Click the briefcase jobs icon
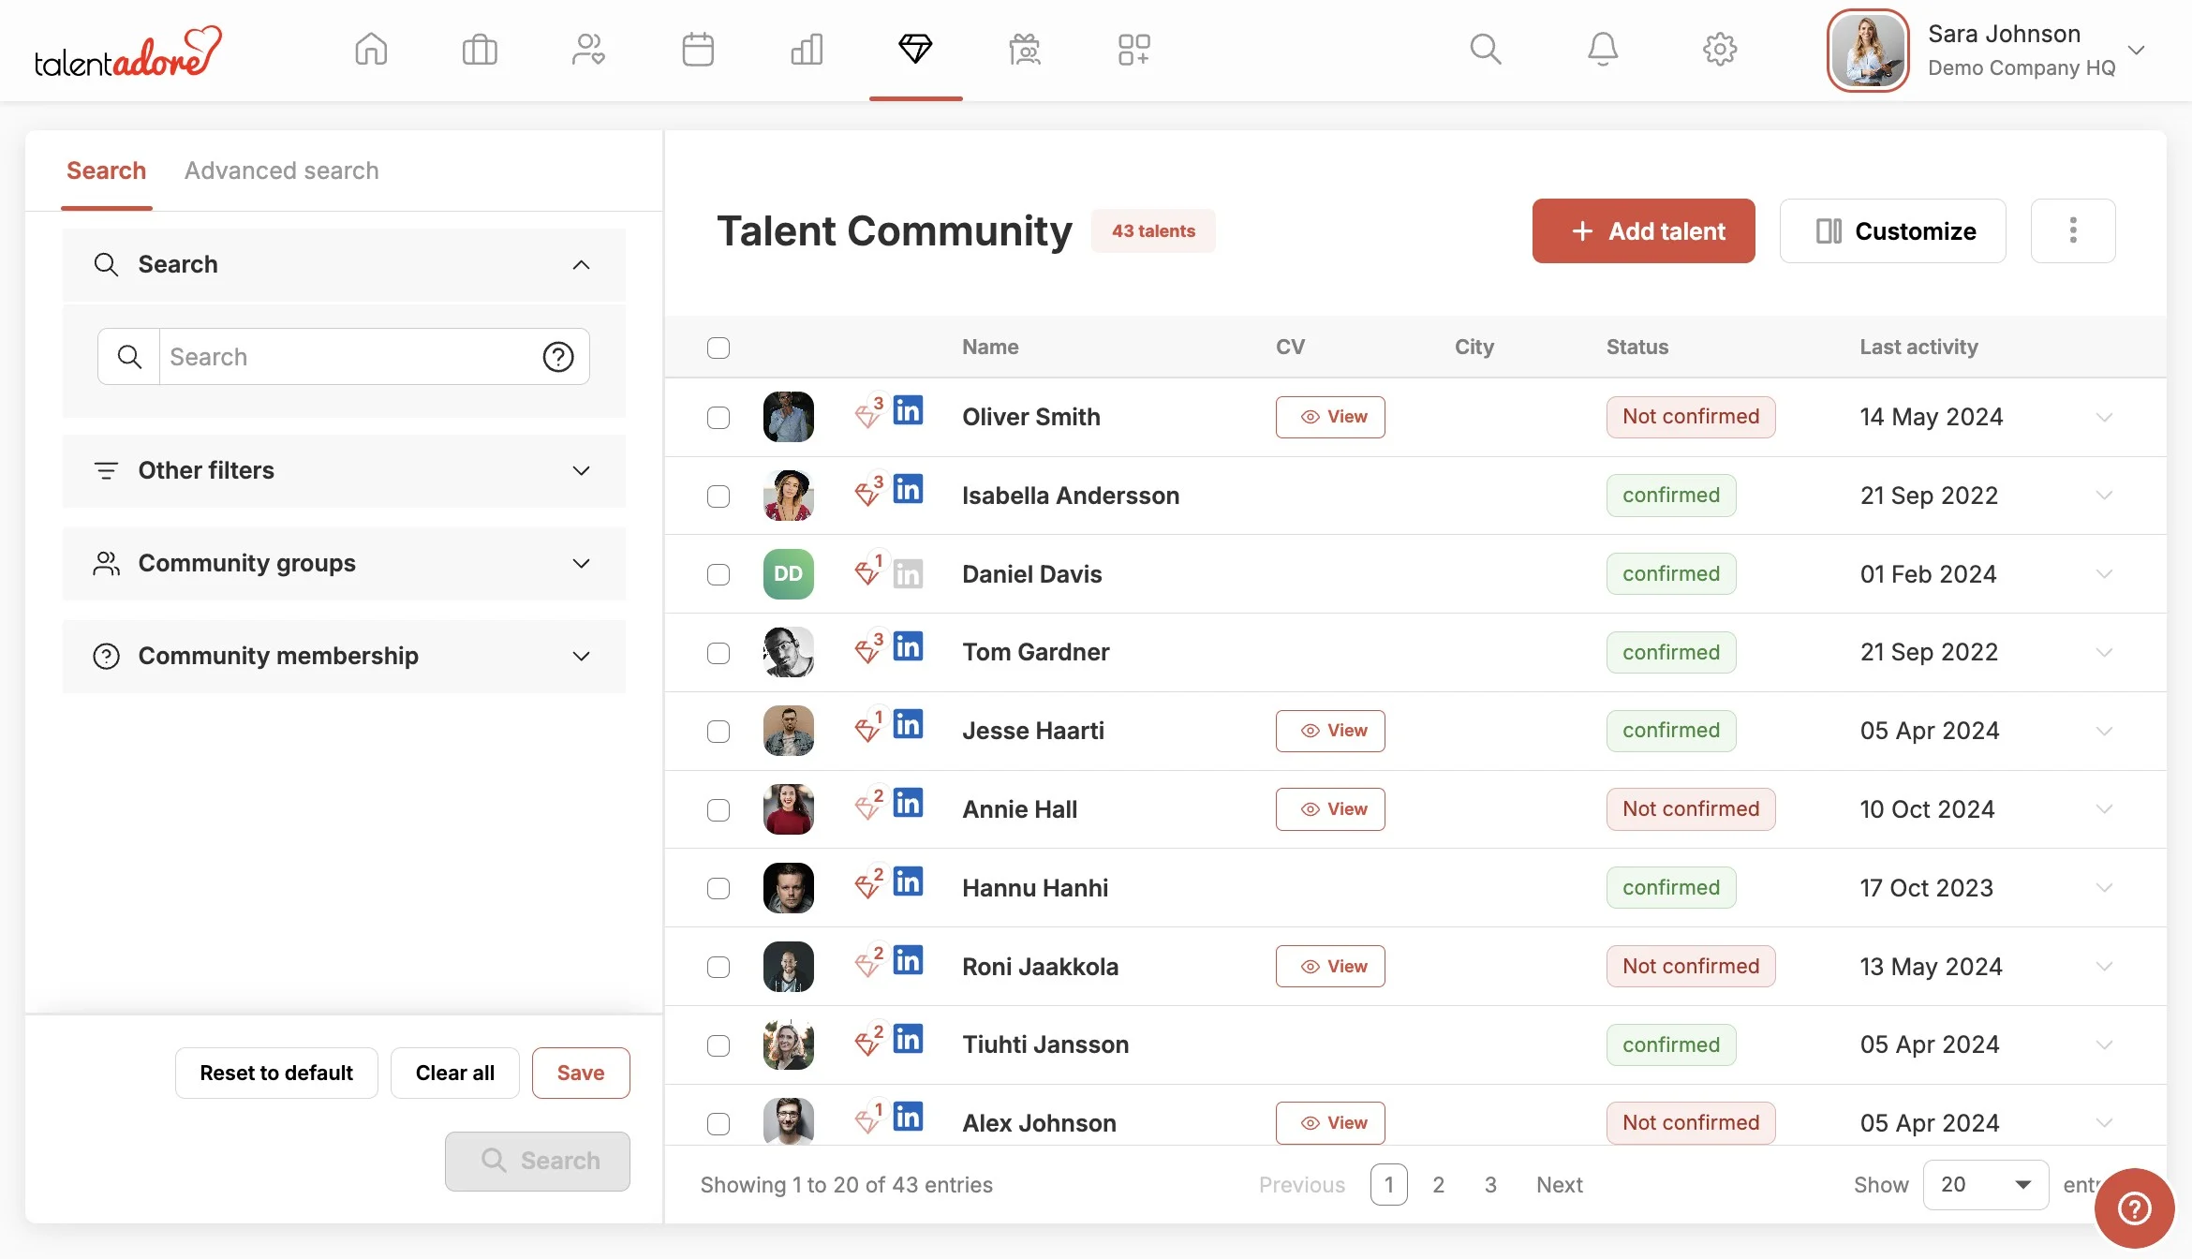 click(480, 49)
